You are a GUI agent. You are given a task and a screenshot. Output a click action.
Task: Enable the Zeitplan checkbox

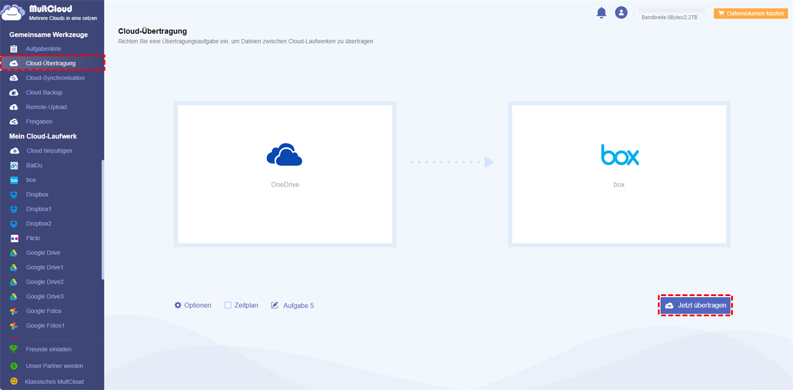[227, 305]
